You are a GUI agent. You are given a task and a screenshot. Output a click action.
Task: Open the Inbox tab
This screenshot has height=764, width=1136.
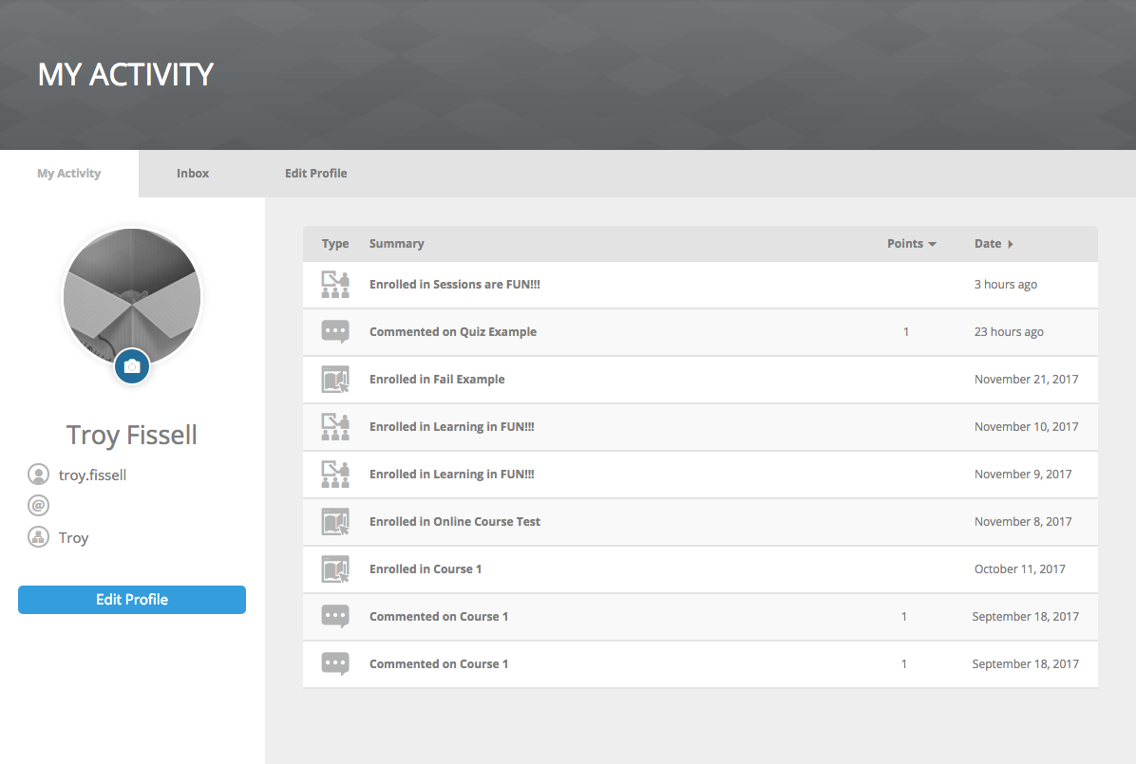tap(193, 173)
